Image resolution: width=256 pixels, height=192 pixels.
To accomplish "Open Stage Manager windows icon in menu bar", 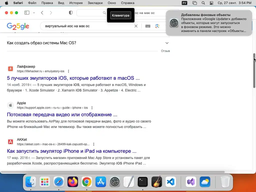I will click(194, 3).
